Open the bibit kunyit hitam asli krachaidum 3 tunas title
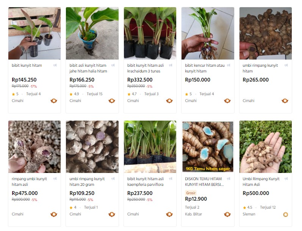The height and width of the screenshot is (231, 302). click(146, 68)
